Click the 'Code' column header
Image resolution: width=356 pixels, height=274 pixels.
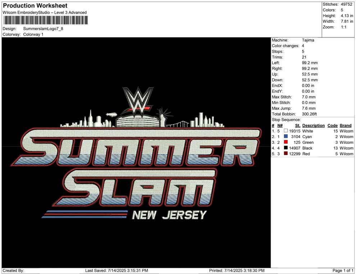332,125
